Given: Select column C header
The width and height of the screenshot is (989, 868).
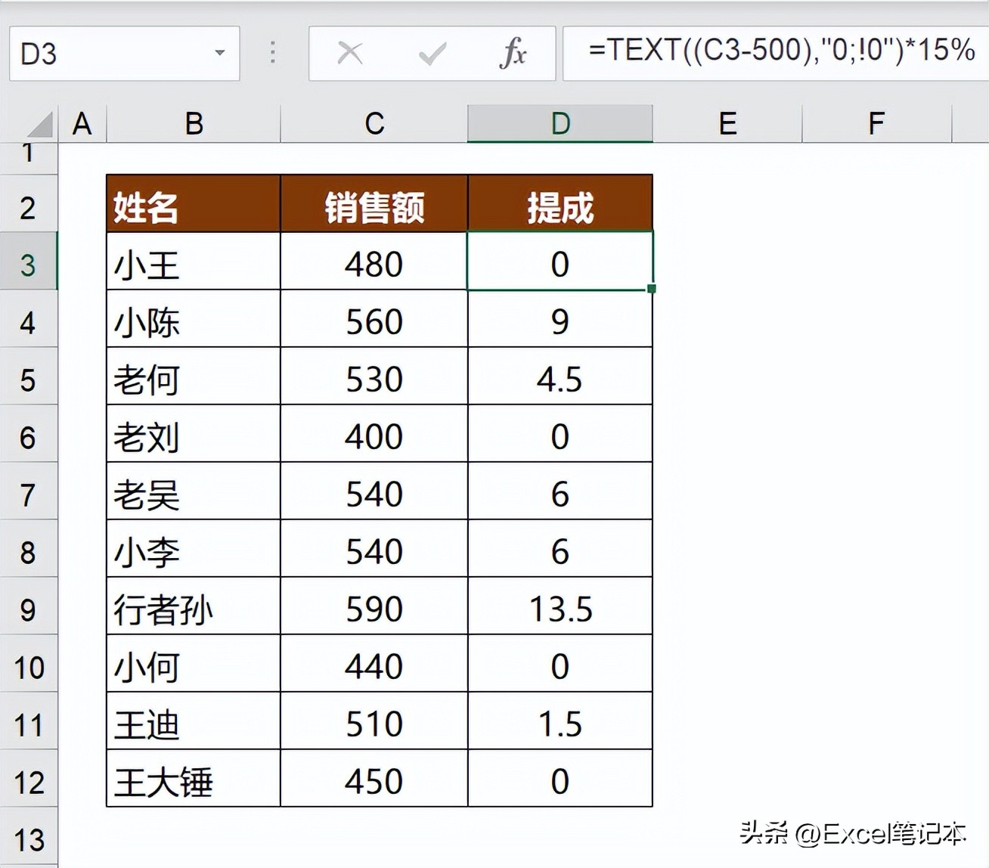Looking at the screenshot, I should 374,122.
